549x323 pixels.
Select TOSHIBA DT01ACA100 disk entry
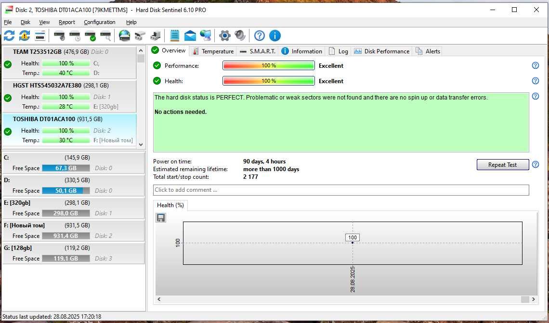pos(69,130)
